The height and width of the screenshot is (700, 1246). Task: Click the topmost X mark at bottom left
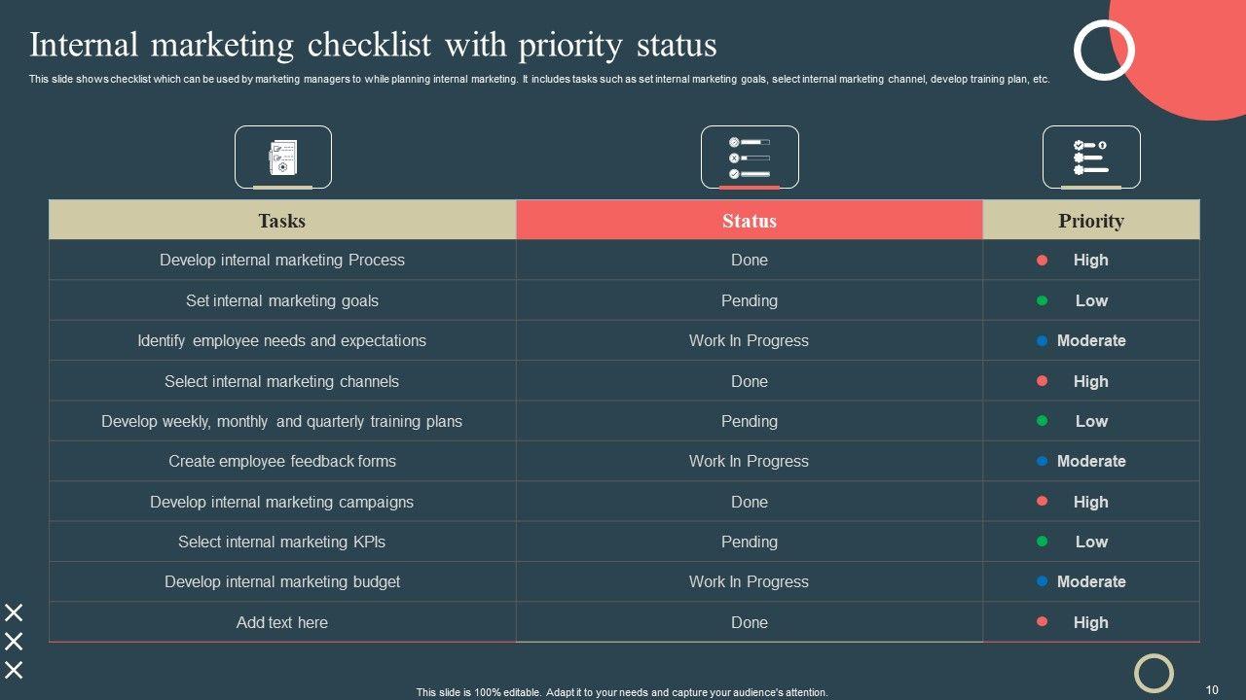pyautogui.click(x=14, y=612)
